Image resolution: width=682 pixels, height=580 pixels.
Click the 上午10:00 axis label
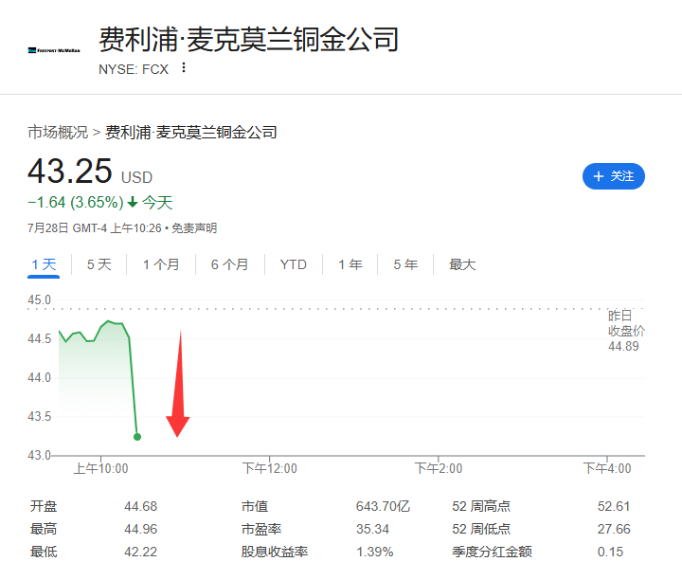point(101,468)
